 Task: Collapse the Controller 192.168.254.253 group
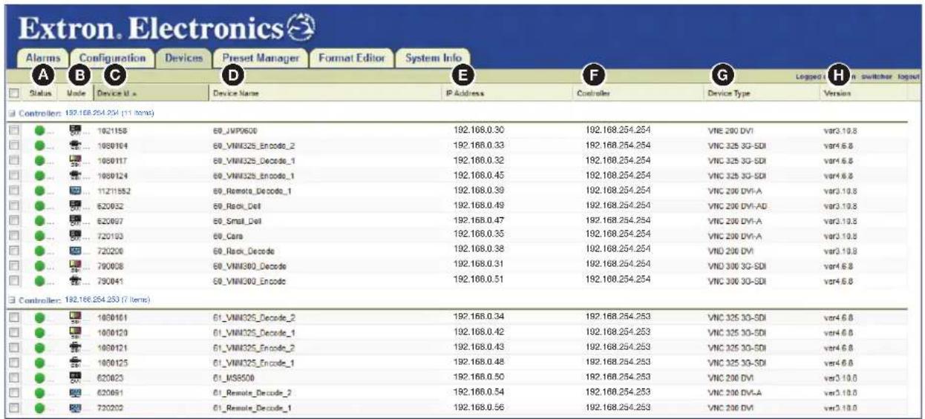click(11, 300)
